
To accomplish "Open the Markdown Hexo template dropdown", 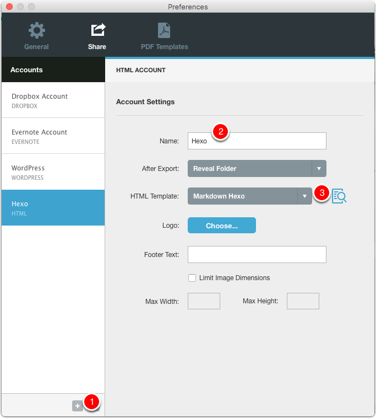I will 249,196.
